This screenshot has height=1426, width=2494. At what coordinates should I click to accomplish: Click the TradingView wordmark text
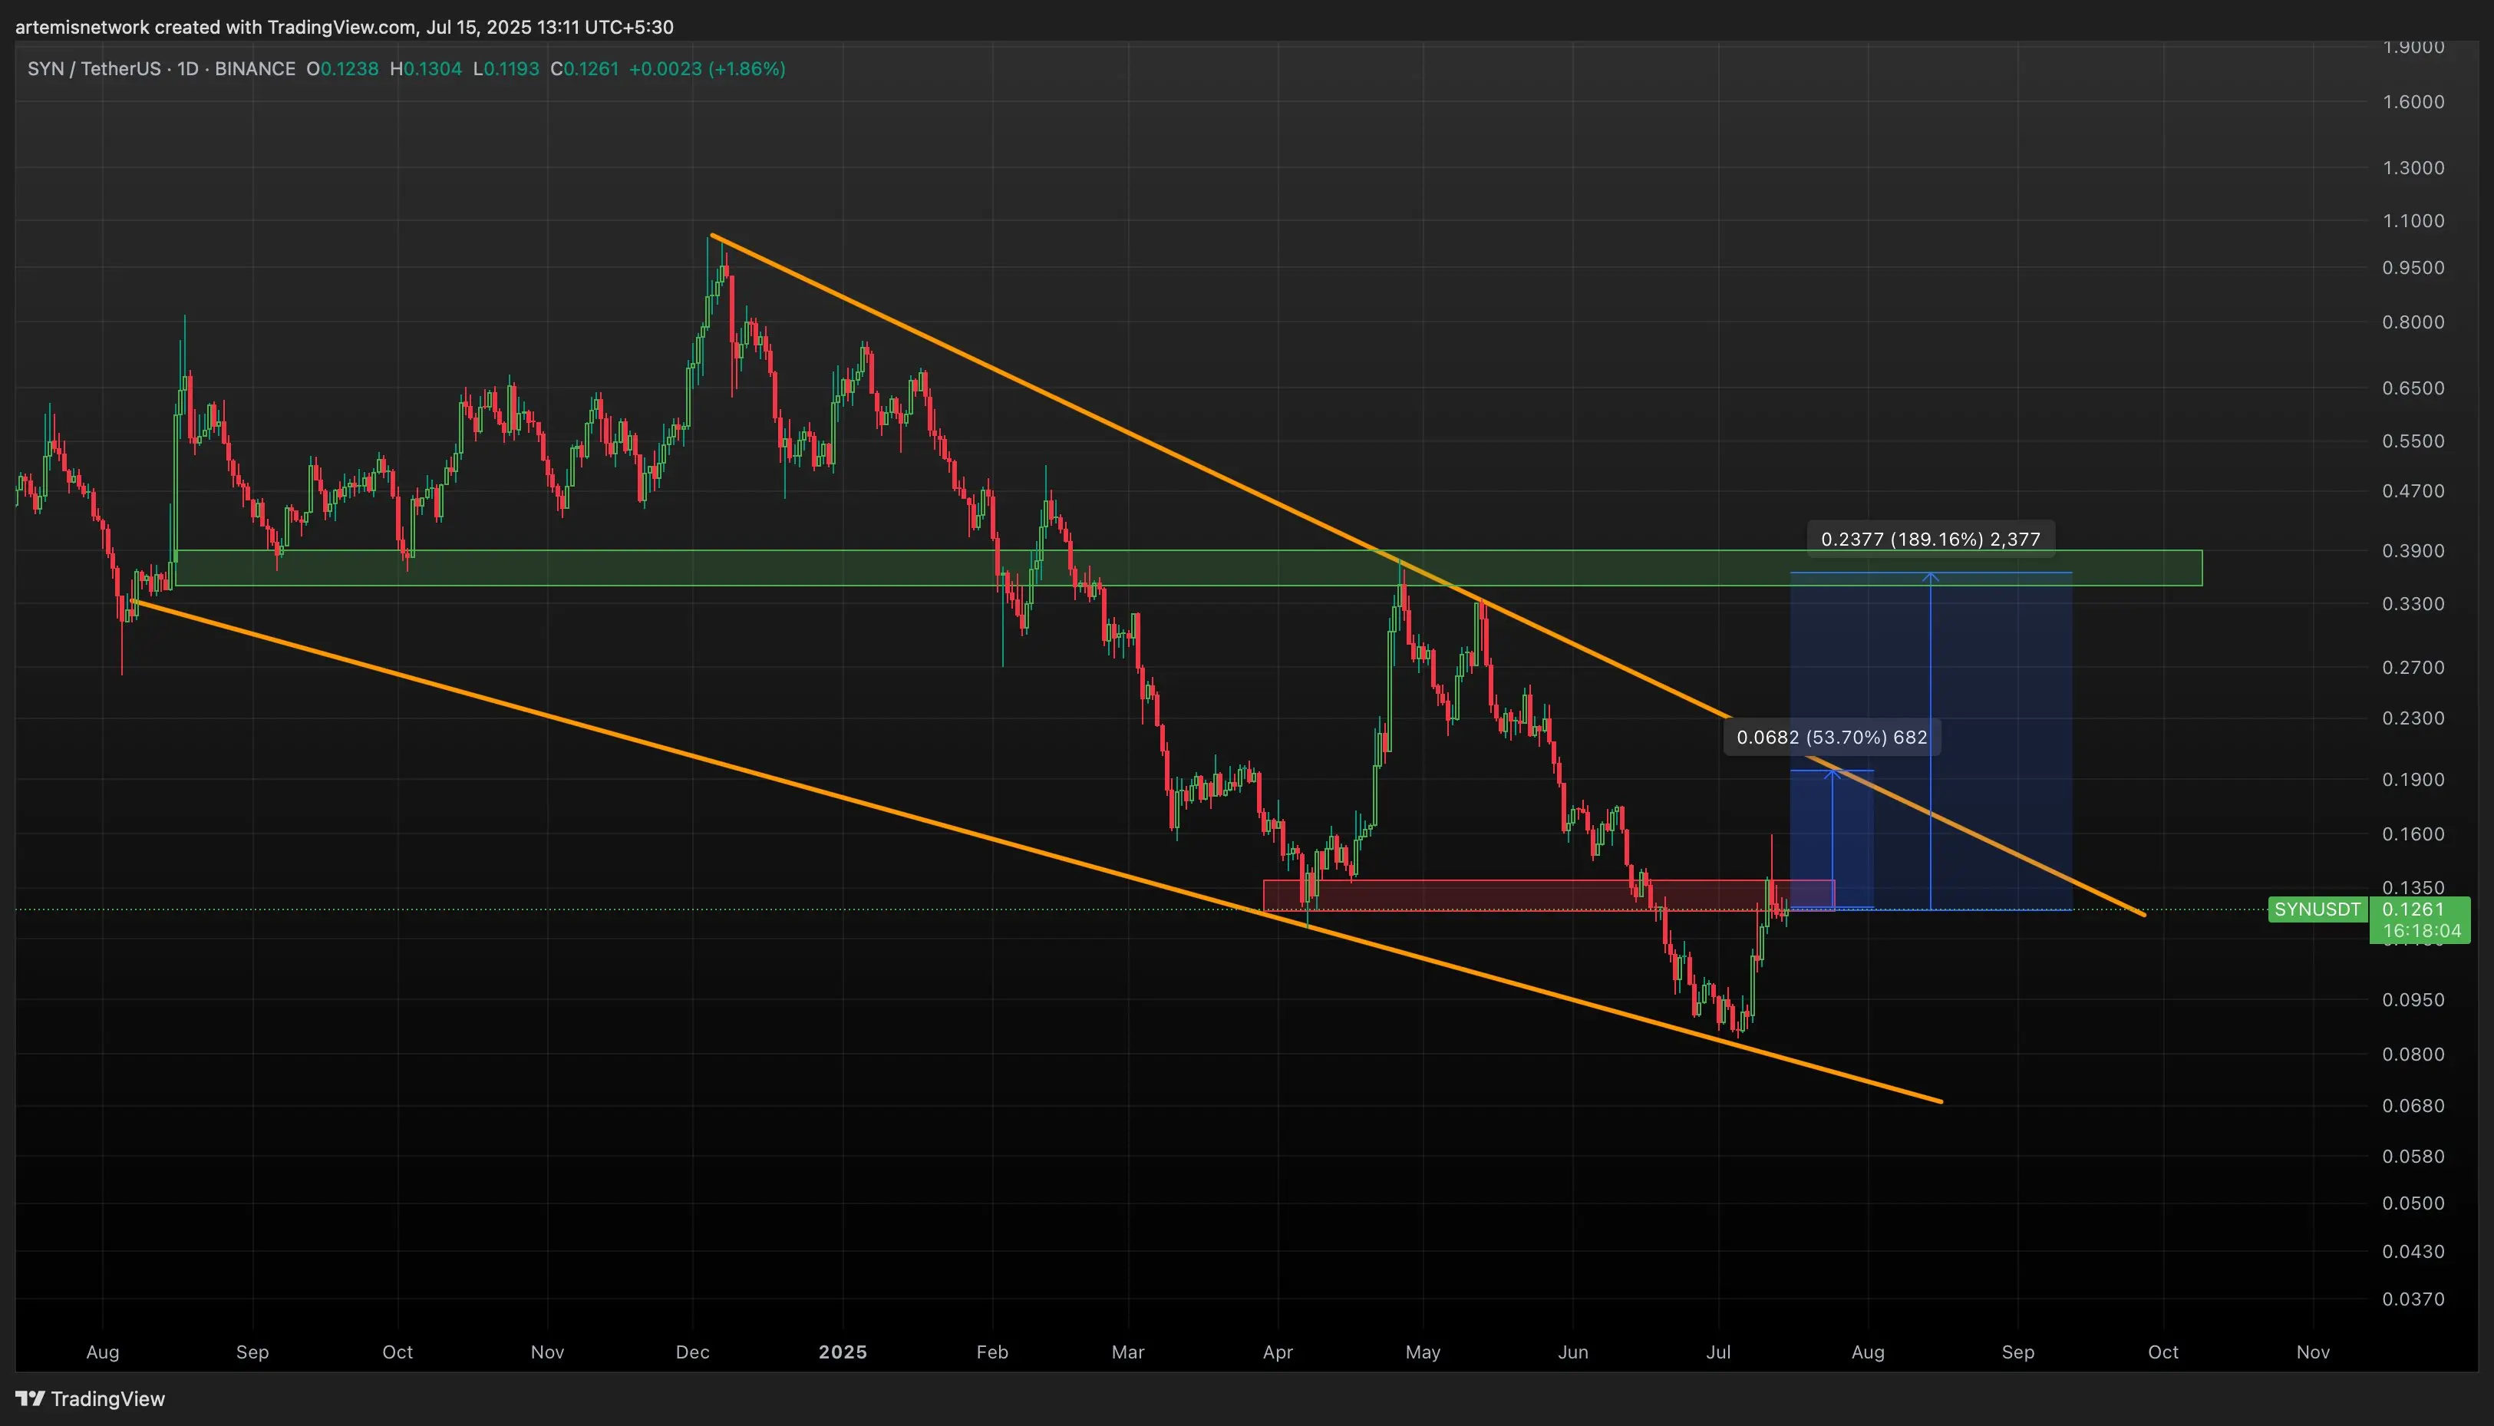coord(107,1398)
